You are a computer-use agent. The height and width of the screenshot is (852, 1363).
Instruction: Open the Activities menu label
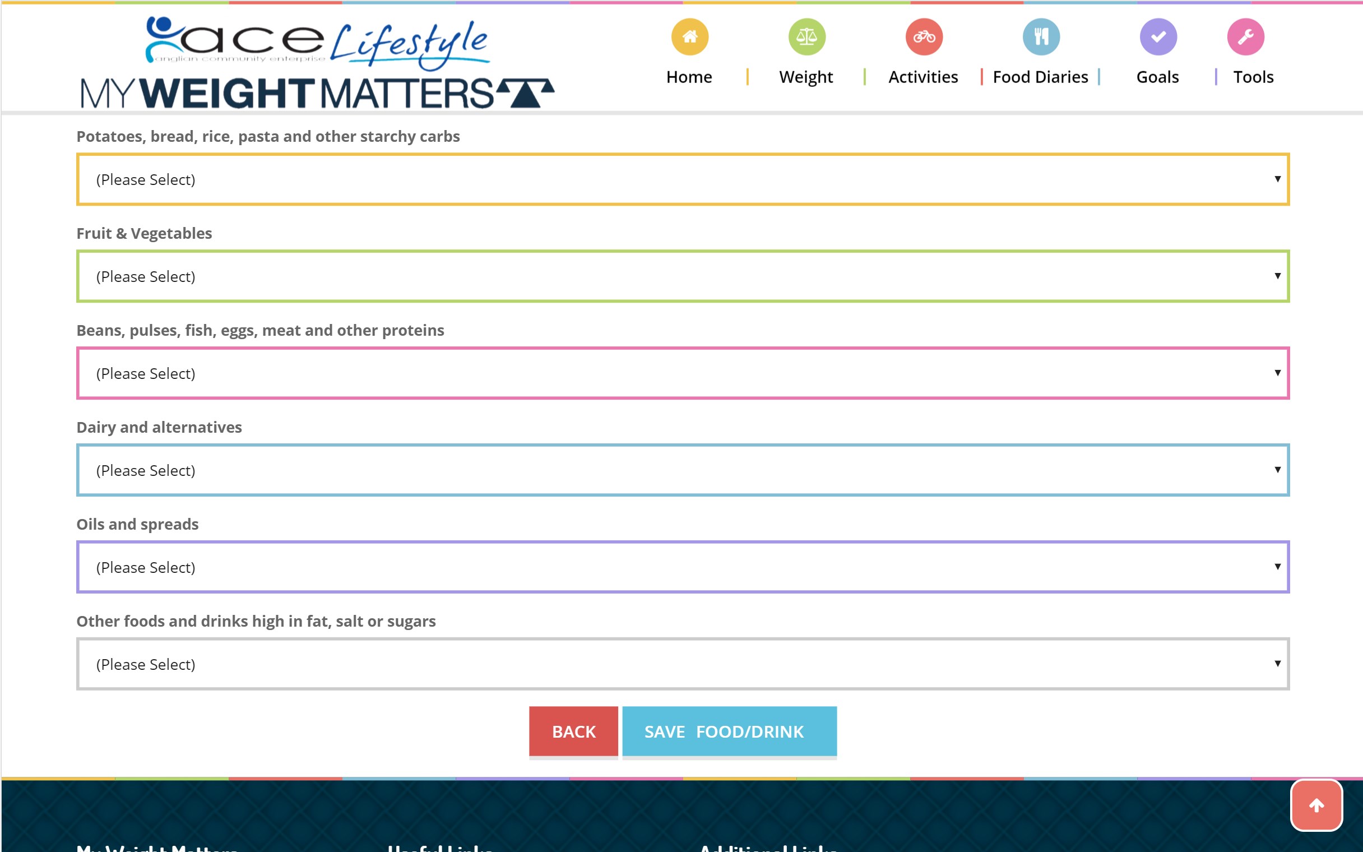(x=922, y=77)
